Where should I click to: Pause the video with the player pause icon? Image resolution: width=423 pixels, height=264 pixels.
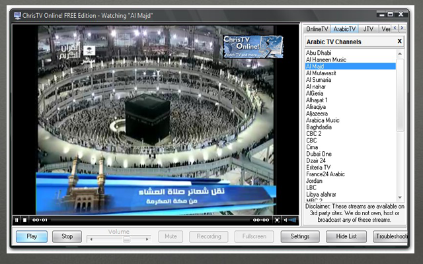(x=17, y=220)
